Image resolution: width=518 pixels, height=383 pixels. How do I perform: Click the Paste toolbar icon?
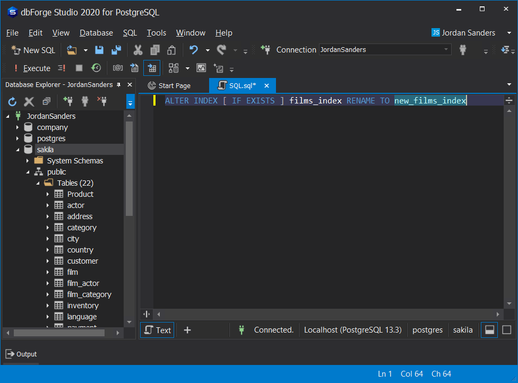click(171, 50)
